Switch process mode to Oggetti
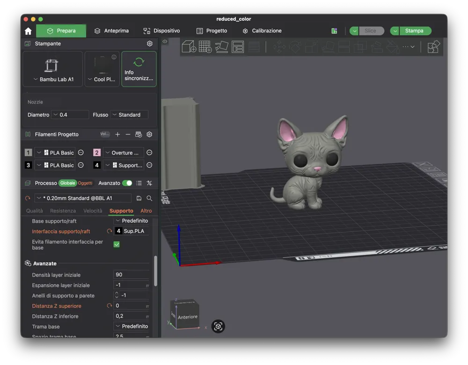468x365 pixels. click(x=85, y=183)
